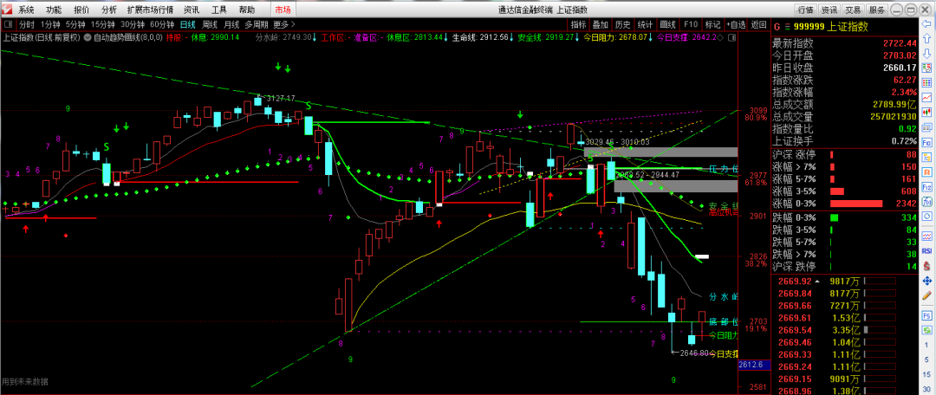Open the 自动趋势画线 indicator dropdown arrow

88,38
